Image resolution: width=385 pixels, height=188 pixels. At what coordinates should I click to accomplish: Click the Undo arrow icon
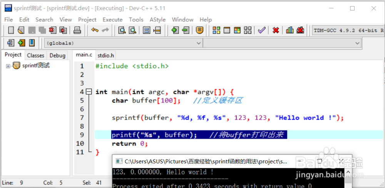point(95,30)
